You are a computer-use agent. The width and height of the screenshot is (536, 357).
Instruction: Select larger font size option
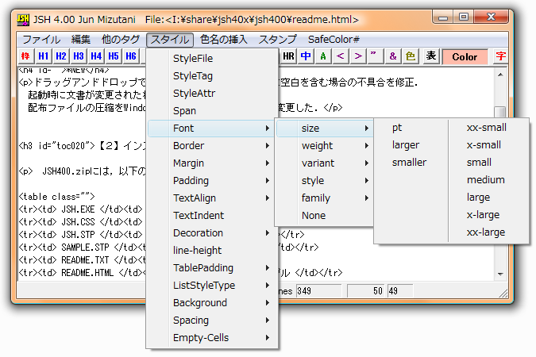pyautogui.click(x=411, y=145)
